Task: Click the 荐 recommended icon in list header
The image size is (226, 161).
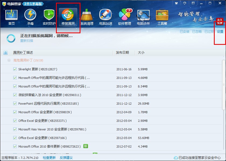Action: [5, 53]
